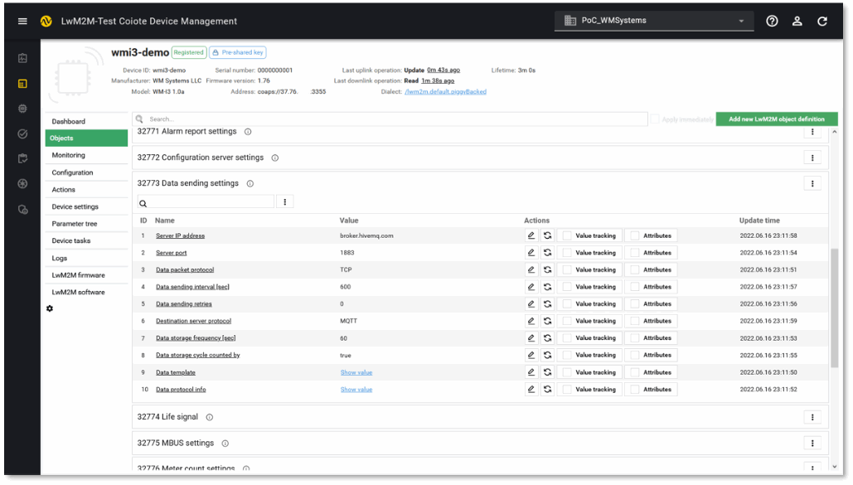Go to LwM2M firmware section
This screenshot has height=485, width=853.
pyautogui.click(x=78, y=275)
